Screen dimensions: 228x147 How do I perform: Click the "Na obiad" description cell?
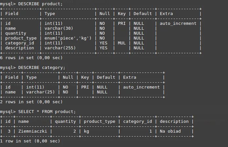(170, 131)
